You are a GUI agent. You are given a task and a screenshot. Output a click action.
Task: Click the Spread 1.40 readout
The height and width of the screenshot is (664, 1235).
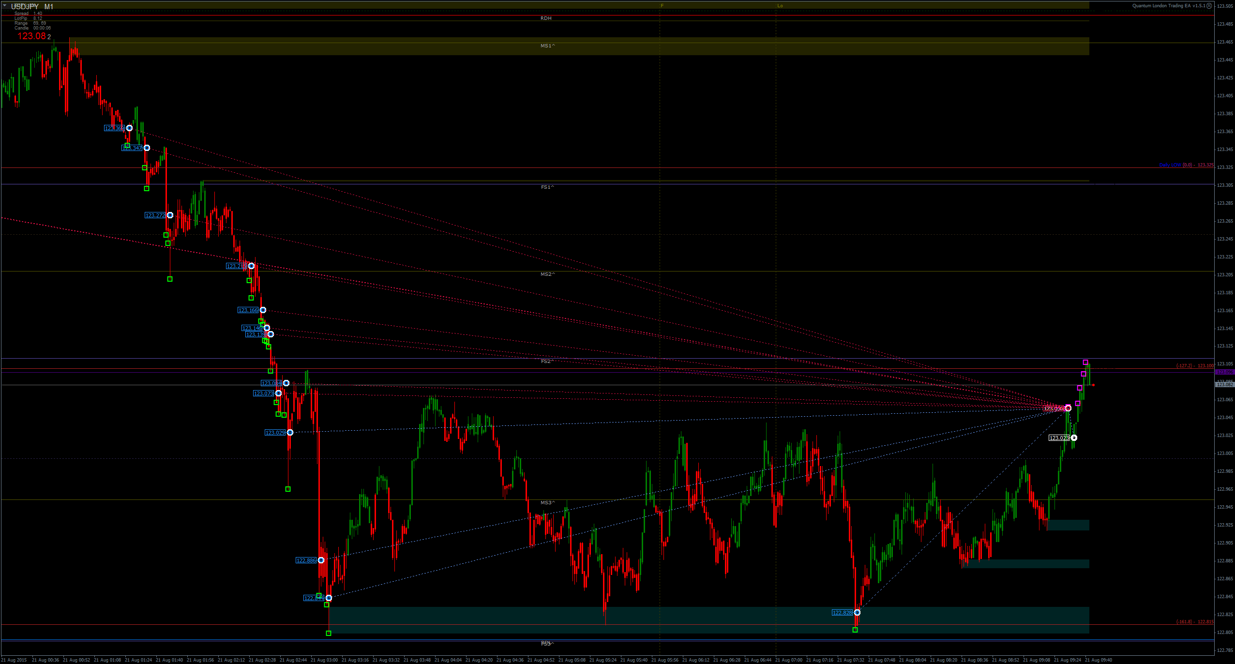click(28, 14)
